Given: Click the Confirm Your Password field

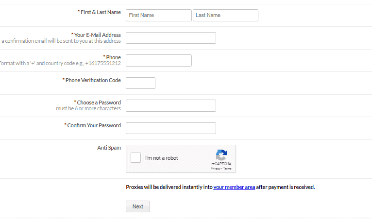Looking at the screenshot, I should 171,128.
